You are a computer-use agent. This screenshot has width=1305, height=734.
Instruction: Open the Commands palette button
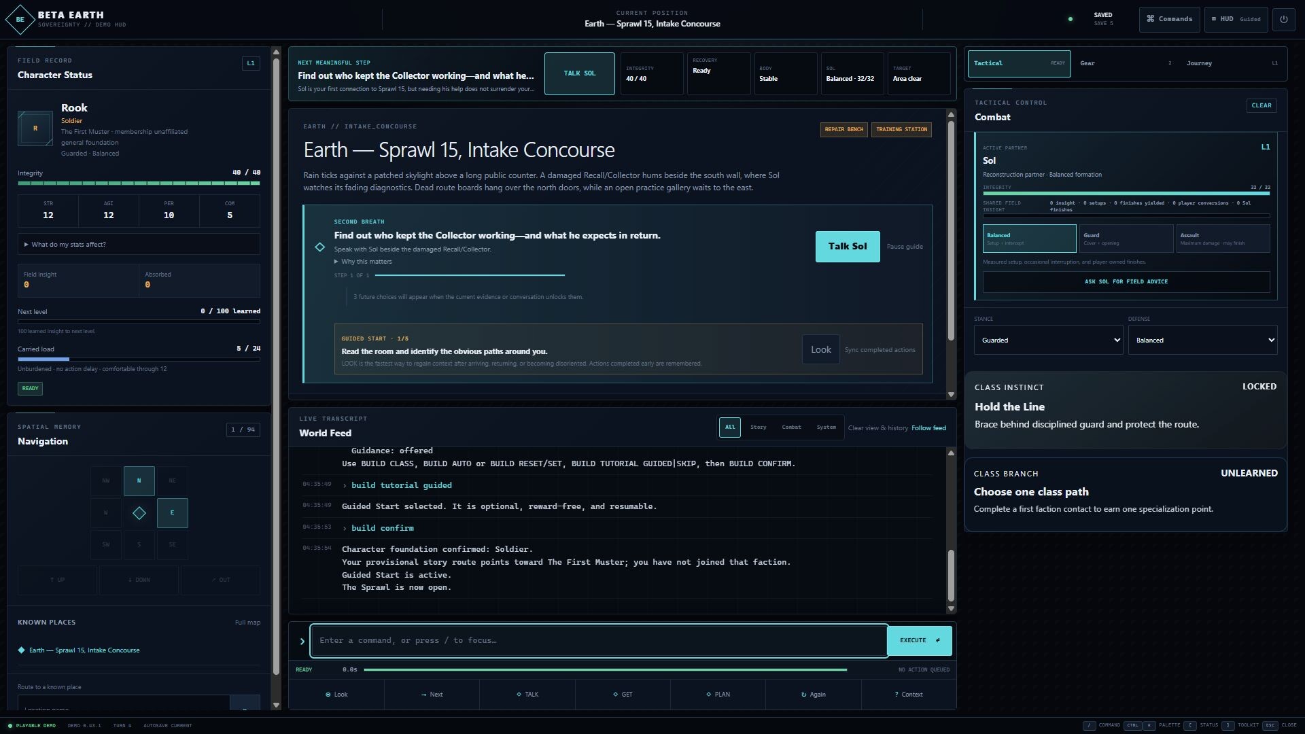click(x=1169, y=19)
